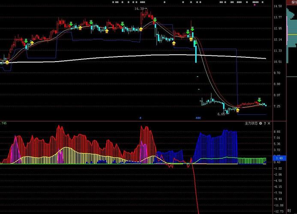Click the yellow buy arrow near 6.65 low
The image size is (297, 214).
tap(238, 110)
